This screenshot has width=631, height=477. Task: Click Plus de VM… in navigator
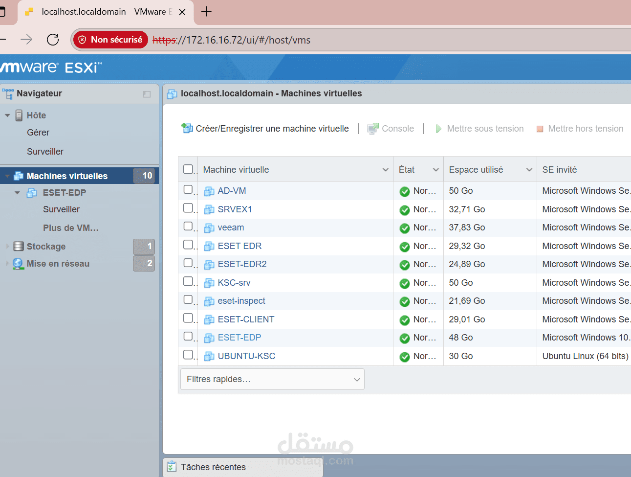coord(71,228)
